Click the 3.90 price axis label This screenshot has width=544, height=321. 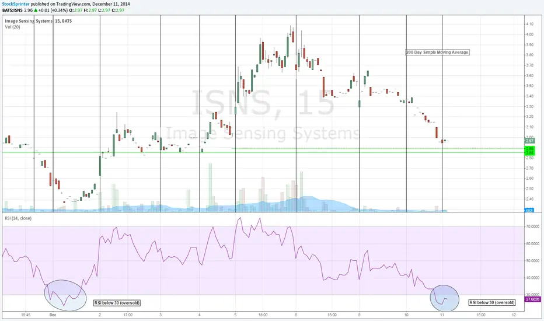tap(530, 45)
